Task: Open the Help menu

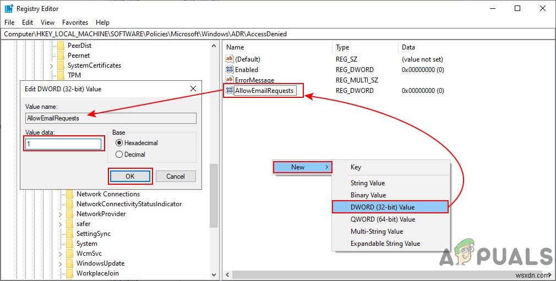Action: 102,23
